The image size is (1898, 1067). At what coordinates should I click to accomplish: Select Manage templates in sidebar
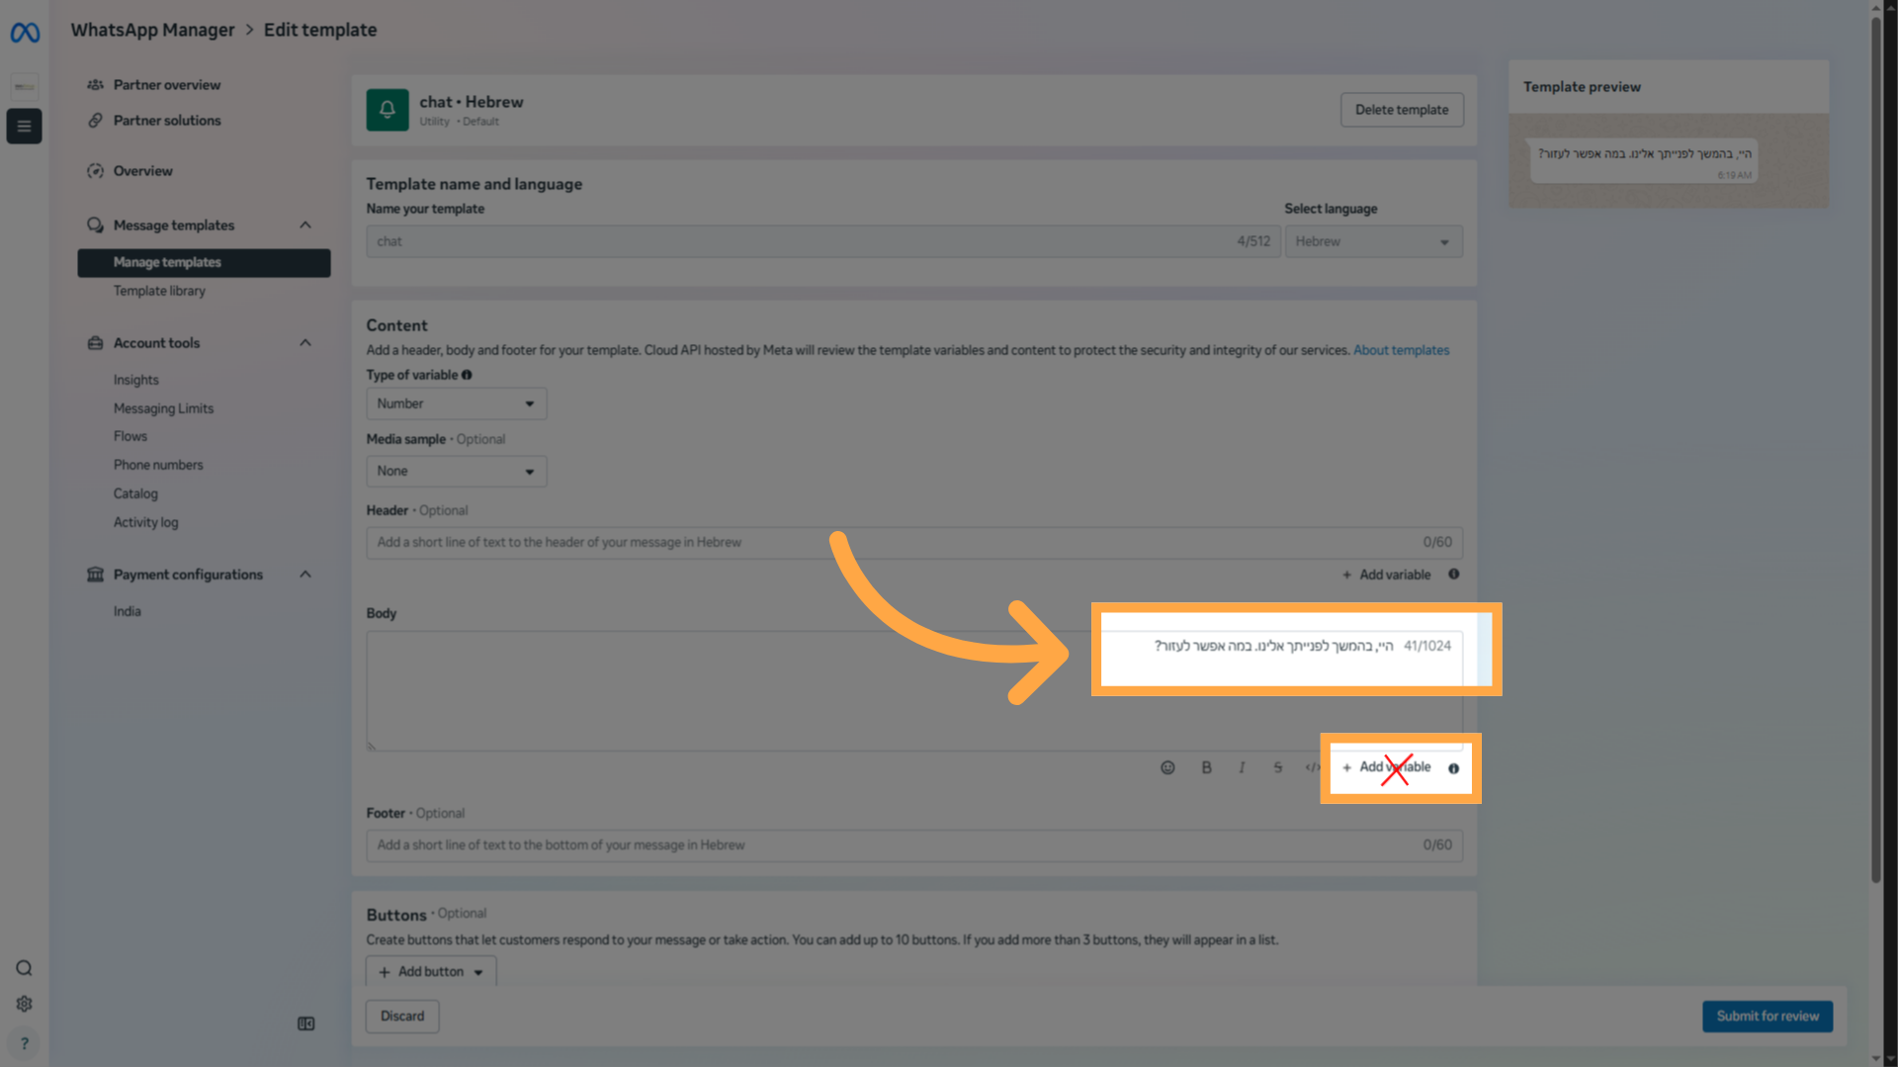point(204,262)
